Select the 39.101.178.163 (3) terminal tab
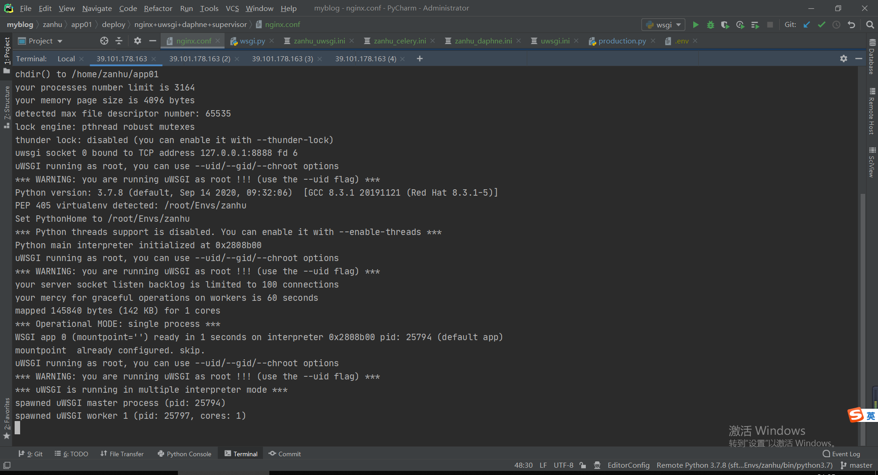Image resolution: width=878 pixels, height=475 pixels. [x=283, y=59]
